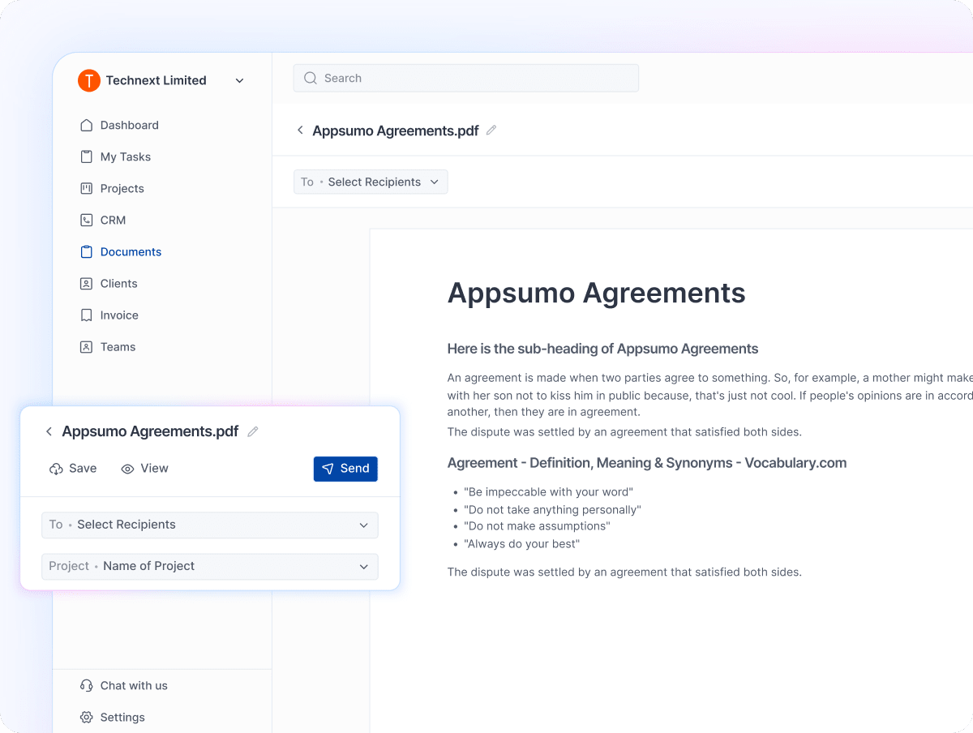Open Select Recipients dropdown in main toolbar
The width and height of the screenshot is (973, 733).
click(371, 182)
